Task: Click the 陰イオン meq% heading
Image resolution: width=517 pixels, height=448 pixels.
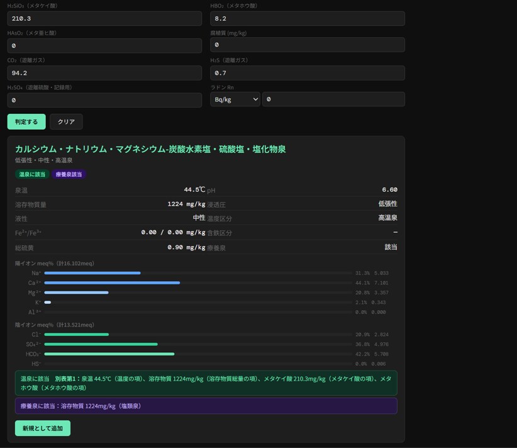Action: click(x=54, y=325)
